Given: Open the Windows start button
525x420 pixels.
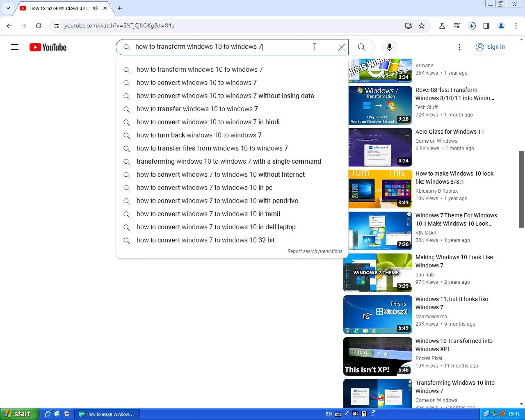Looking at the screenshot, I should click(x=19, y=414).
